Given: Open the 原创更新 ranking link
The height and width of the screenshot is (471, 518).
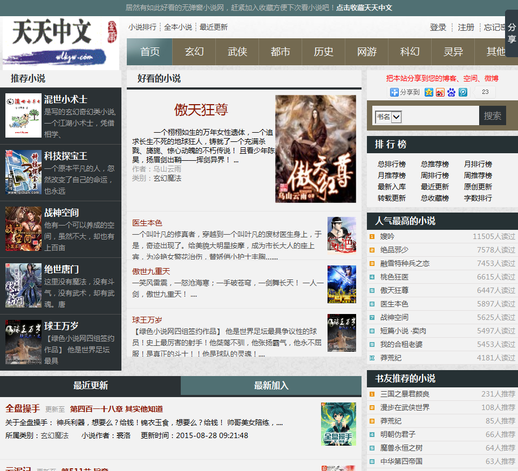Looking at the screenshot, I should [x=478, y=187].
